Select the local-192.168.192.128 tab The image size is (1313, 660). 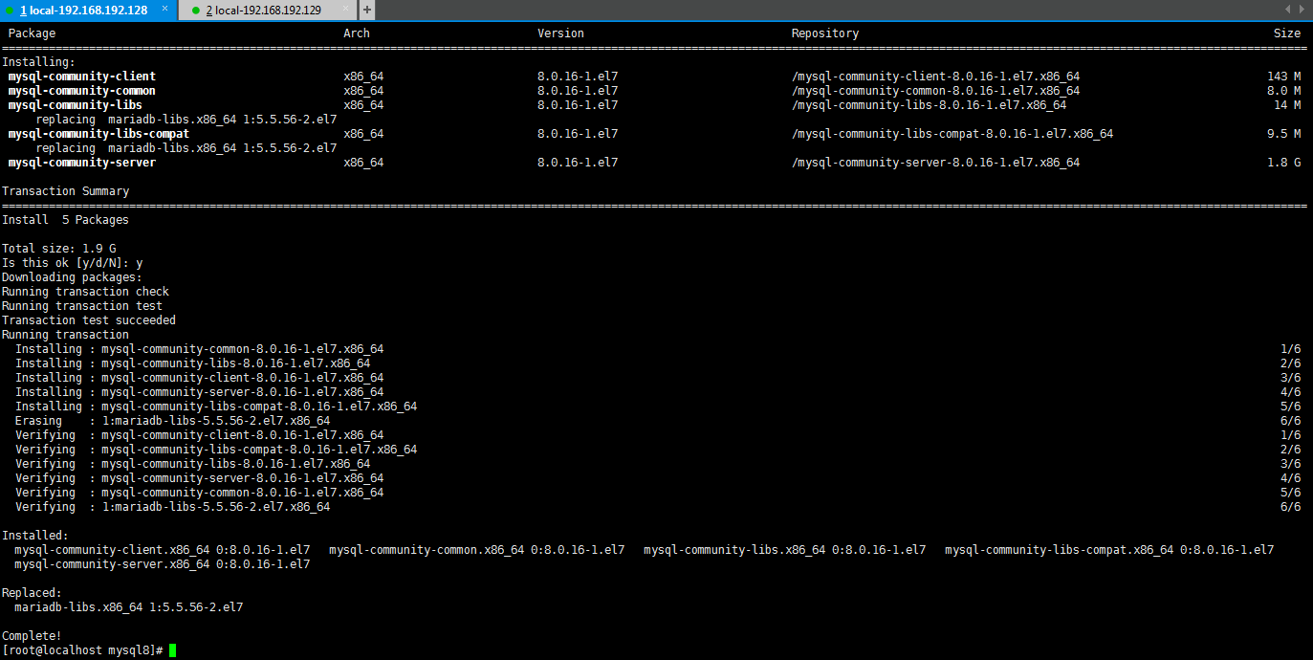click(87, 10)
